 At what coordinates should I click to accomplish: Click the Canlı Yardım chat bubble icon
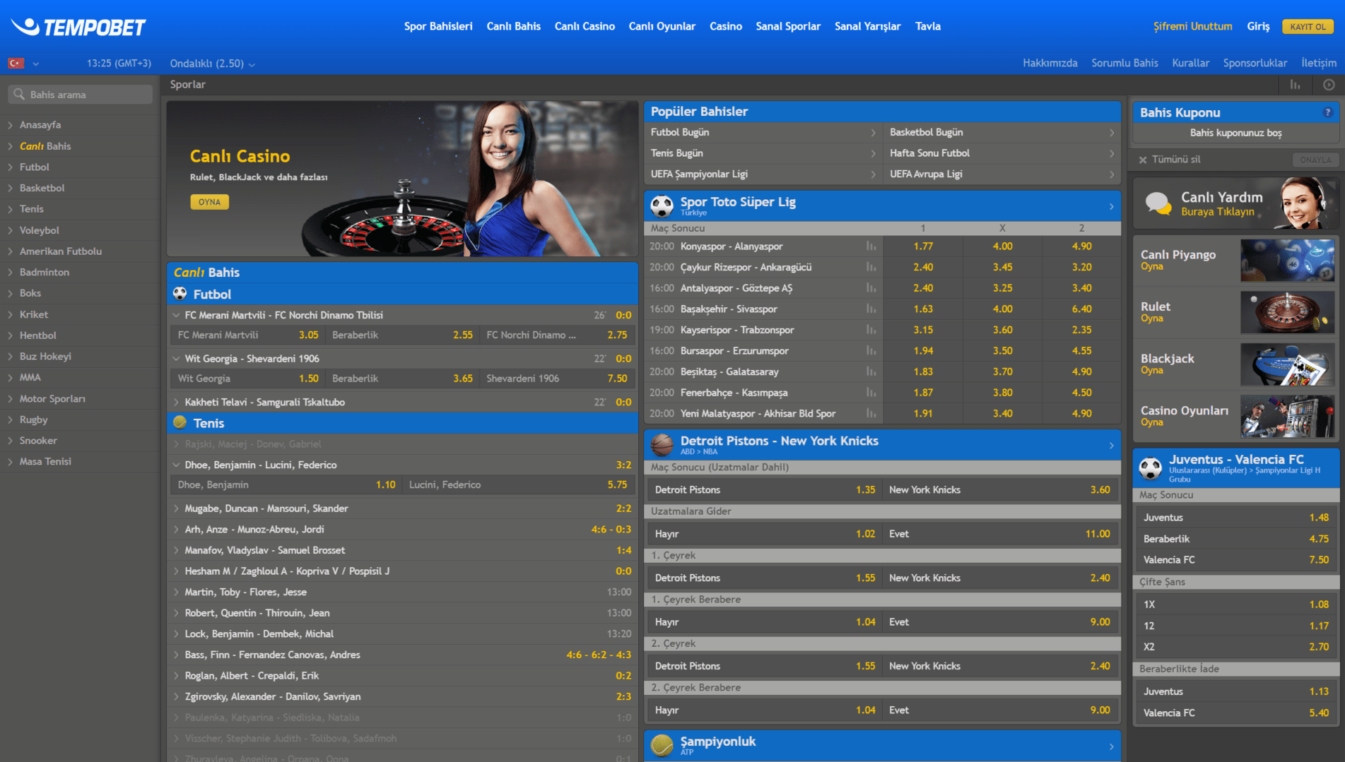[1158, 203]
